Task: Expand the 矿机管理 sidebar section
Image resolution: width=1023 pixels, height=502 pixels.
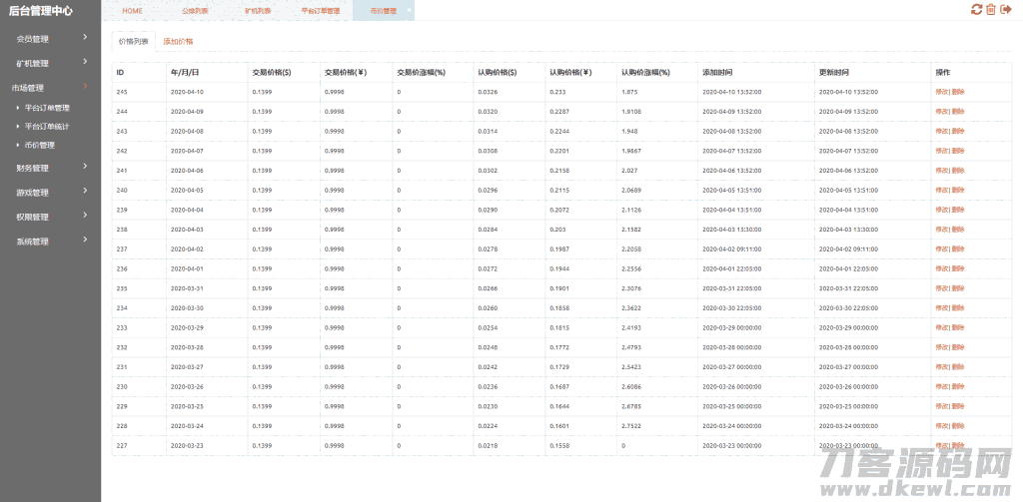Action: tap(50, 63)
